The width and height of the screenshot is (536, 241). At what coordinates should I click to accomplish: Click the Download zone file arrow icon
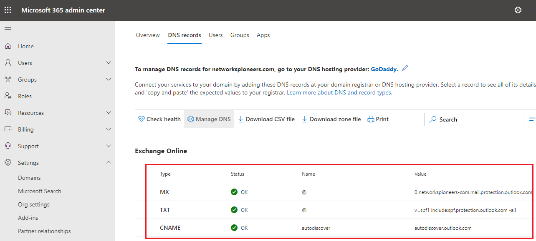click(304, 119)
